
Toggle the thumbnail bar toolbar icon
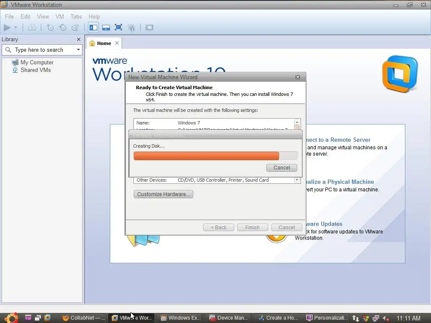pyautogui.click(x=106, y=27)
